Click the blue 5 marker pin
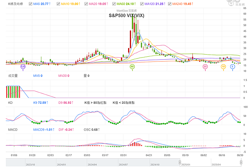 tap(232, 66)
